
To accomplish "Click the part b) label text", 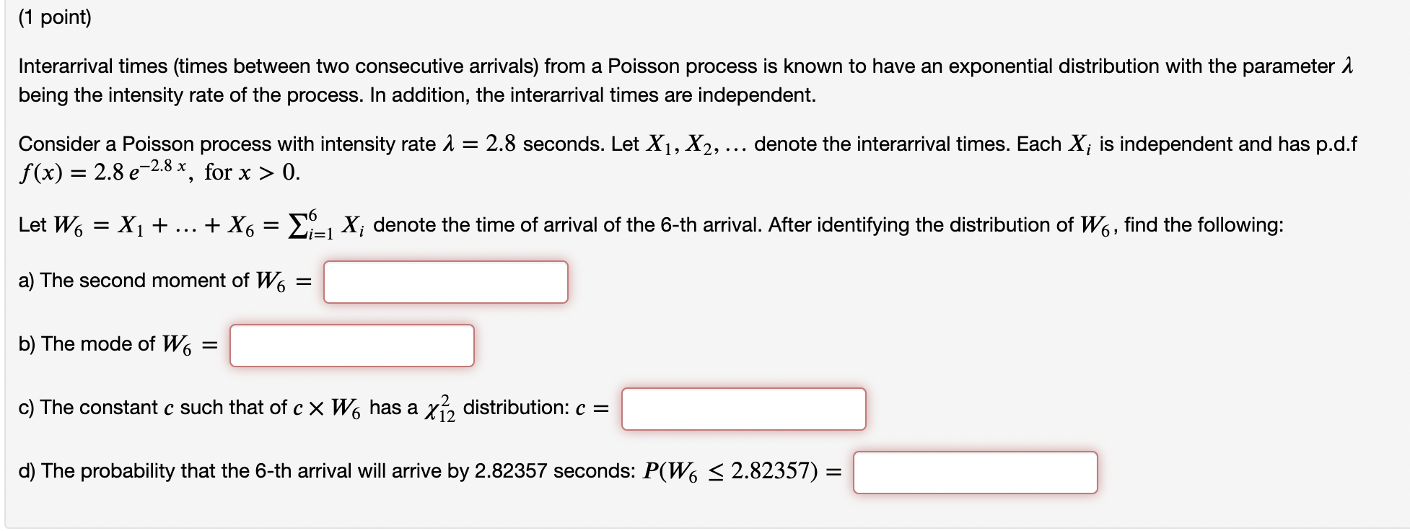I will click(27, 344).
